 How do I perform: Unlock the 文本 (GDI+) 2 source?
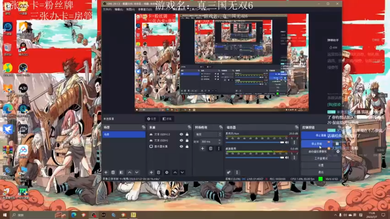(x=187, y=134)
